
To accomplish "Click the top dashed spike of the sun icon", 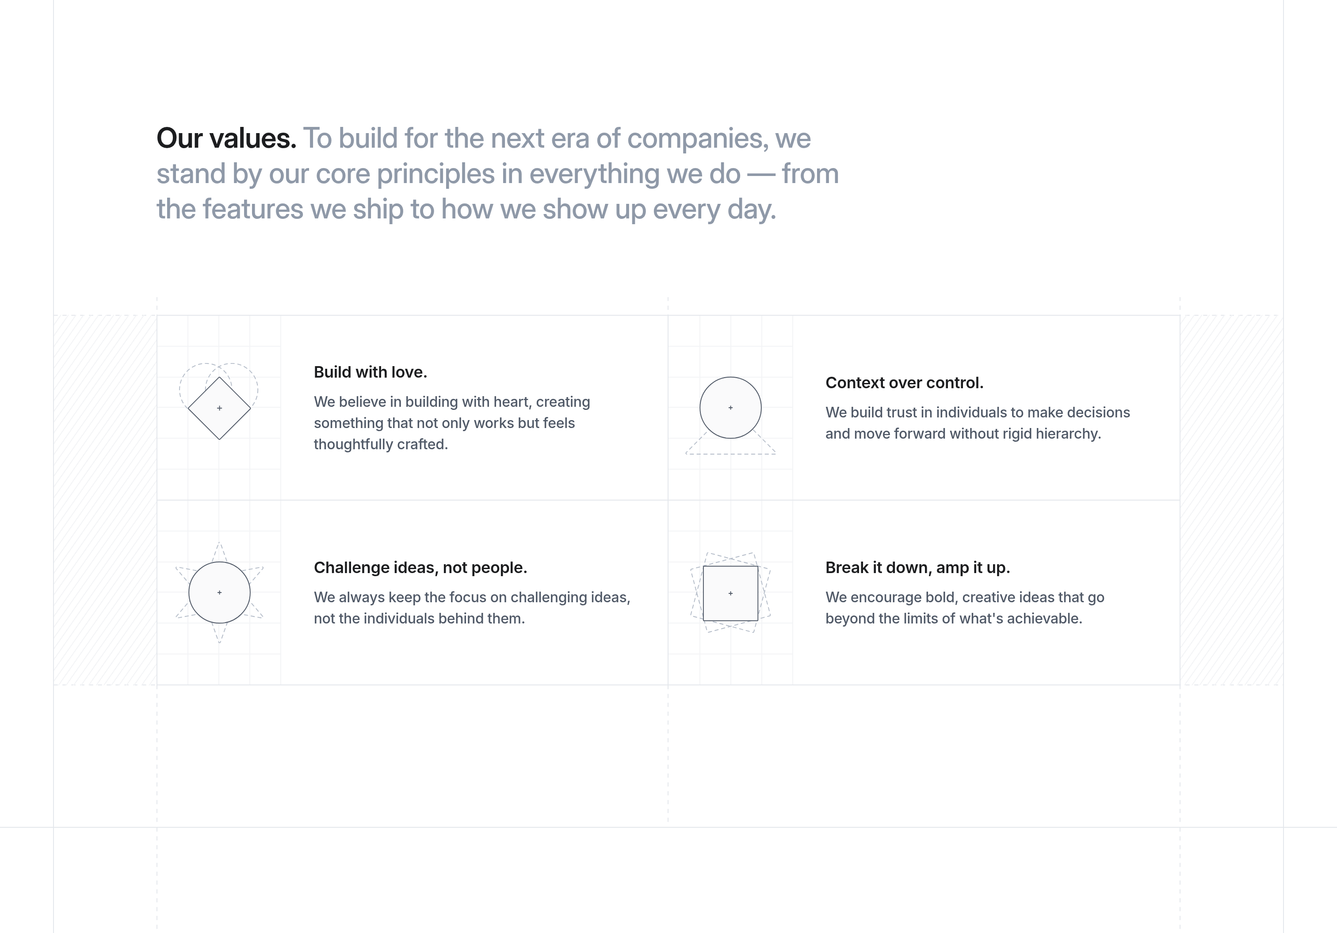I will tap(220, 551).
